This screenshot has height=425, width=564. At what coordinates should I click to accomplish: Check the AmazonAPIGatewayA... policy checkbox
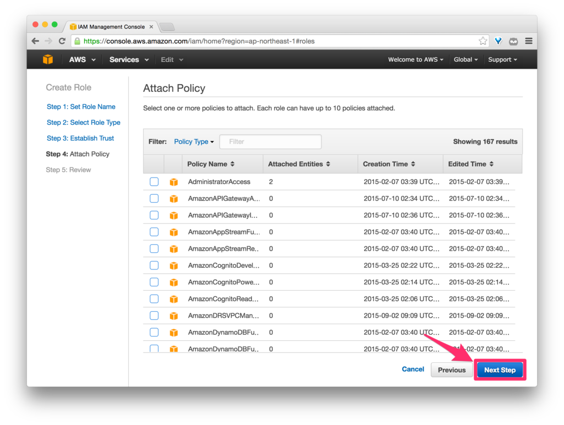click(154, 198)
